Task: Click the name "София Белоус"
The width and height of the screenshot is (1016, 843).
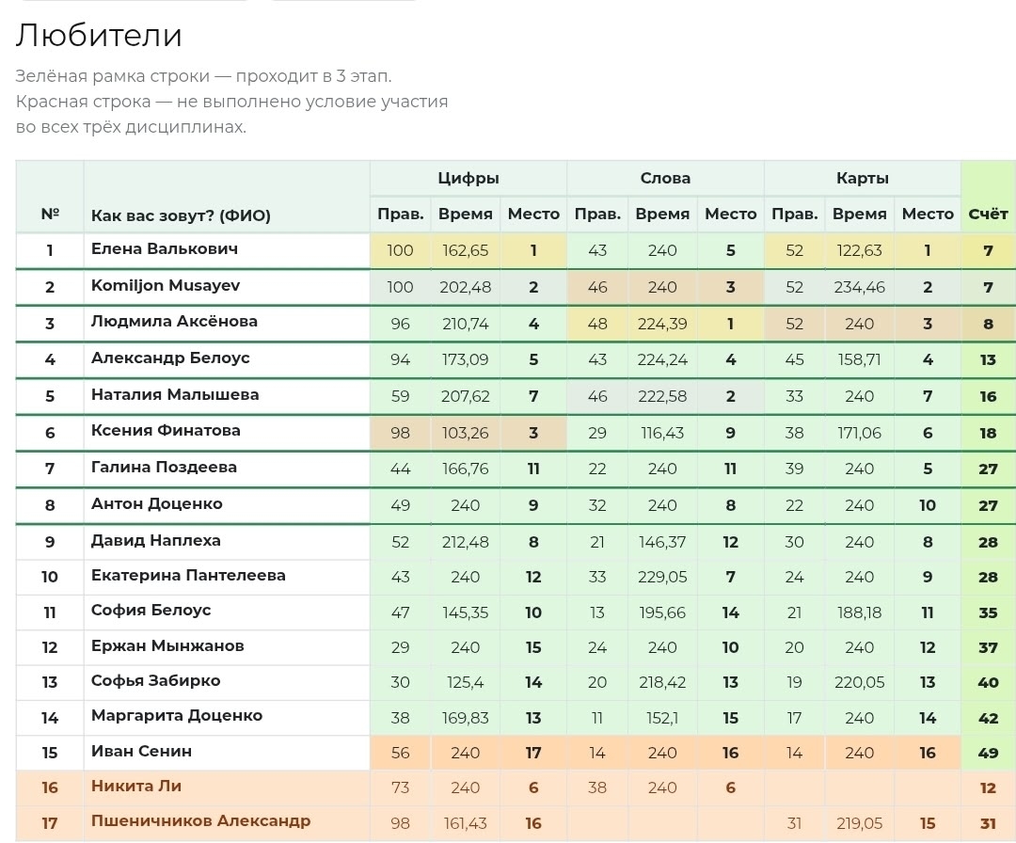Action: [151, 611]
